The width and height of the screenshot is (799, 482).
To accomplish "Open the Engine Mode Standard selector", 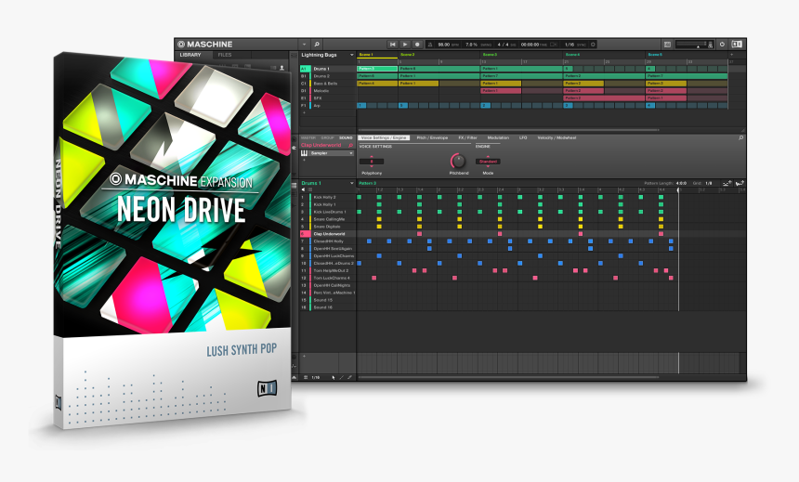I will [x=488, y=162].
